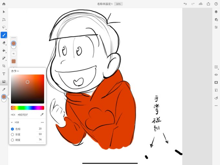The image size is (220, 165).
Task: Select the 彩度 radio button
Action: (12, 135)
